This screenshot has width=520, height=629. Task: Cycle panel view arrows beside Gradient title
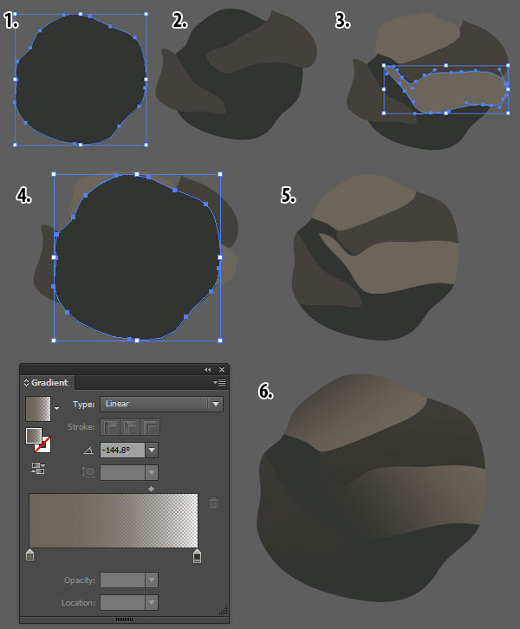[x=27, y=383]
